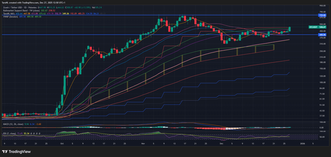Image resolution: width=331 pixels, height=157 pixels.
Task: Click the Zcash / Tether USD symbol title
Action: click(20, 7)
